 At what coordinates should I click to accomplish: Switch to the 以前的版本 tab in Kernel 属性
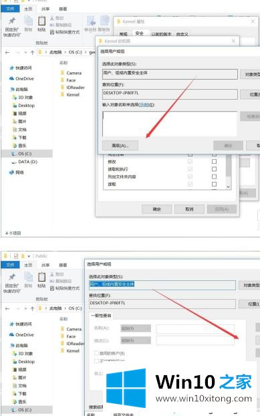[x=161, y=34]
